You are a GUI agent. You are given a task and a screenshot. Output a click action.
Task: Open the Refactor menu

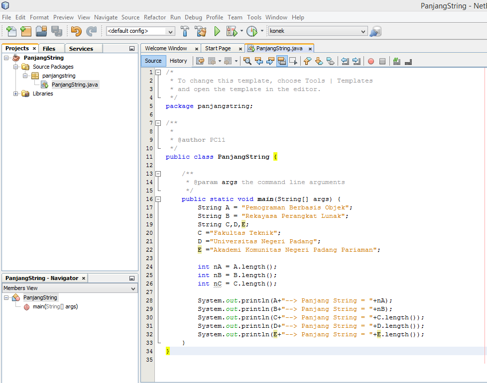click(x=154, y=17)
